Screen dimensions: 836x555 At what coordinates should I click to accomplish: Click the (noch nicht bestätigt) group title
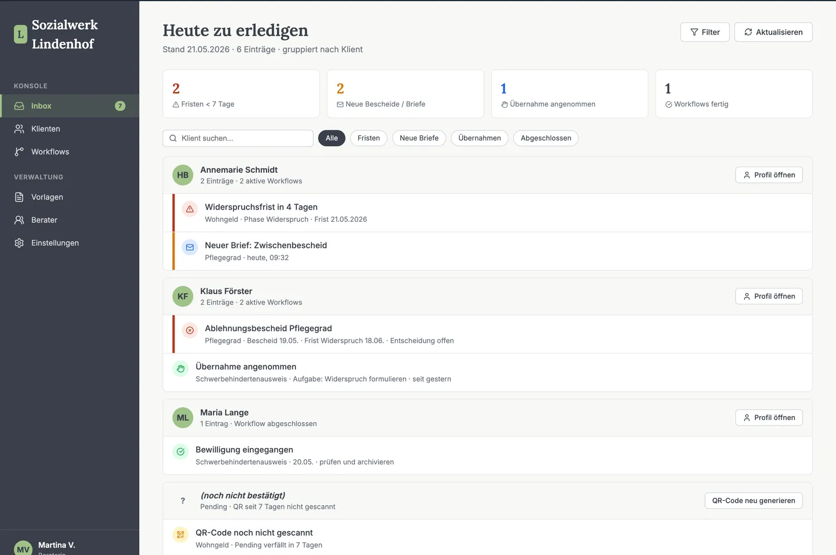pyautogui.click(x=243, y=496)
